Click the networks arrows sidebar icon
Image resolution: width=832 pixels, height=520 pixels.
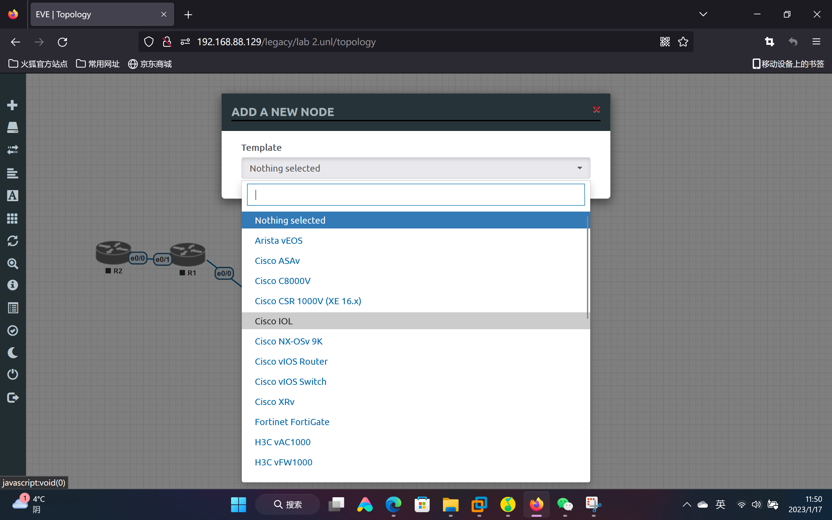(12, 149)
